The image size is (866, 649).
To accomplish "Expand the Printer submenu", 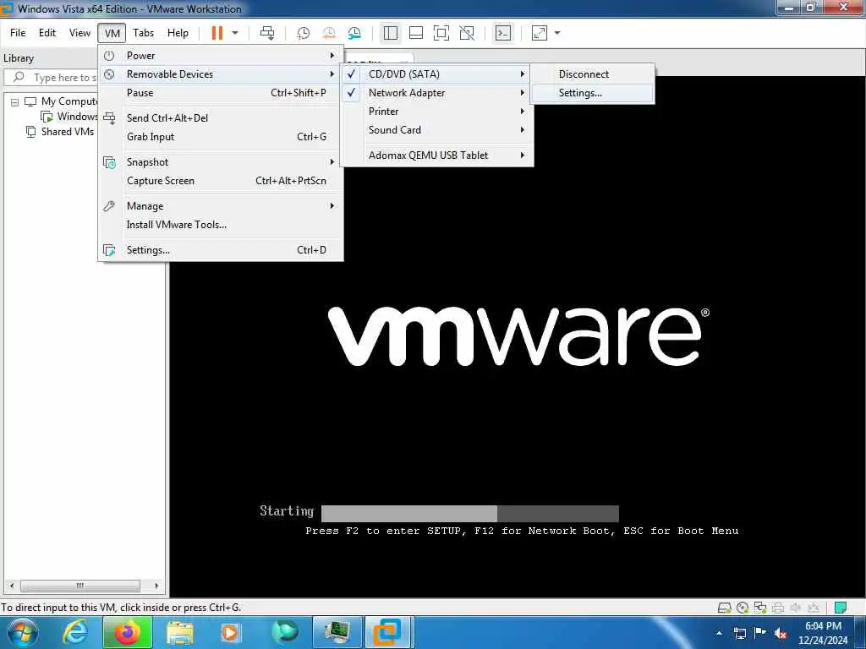I will pyautogui.click(x=436, y=112).
